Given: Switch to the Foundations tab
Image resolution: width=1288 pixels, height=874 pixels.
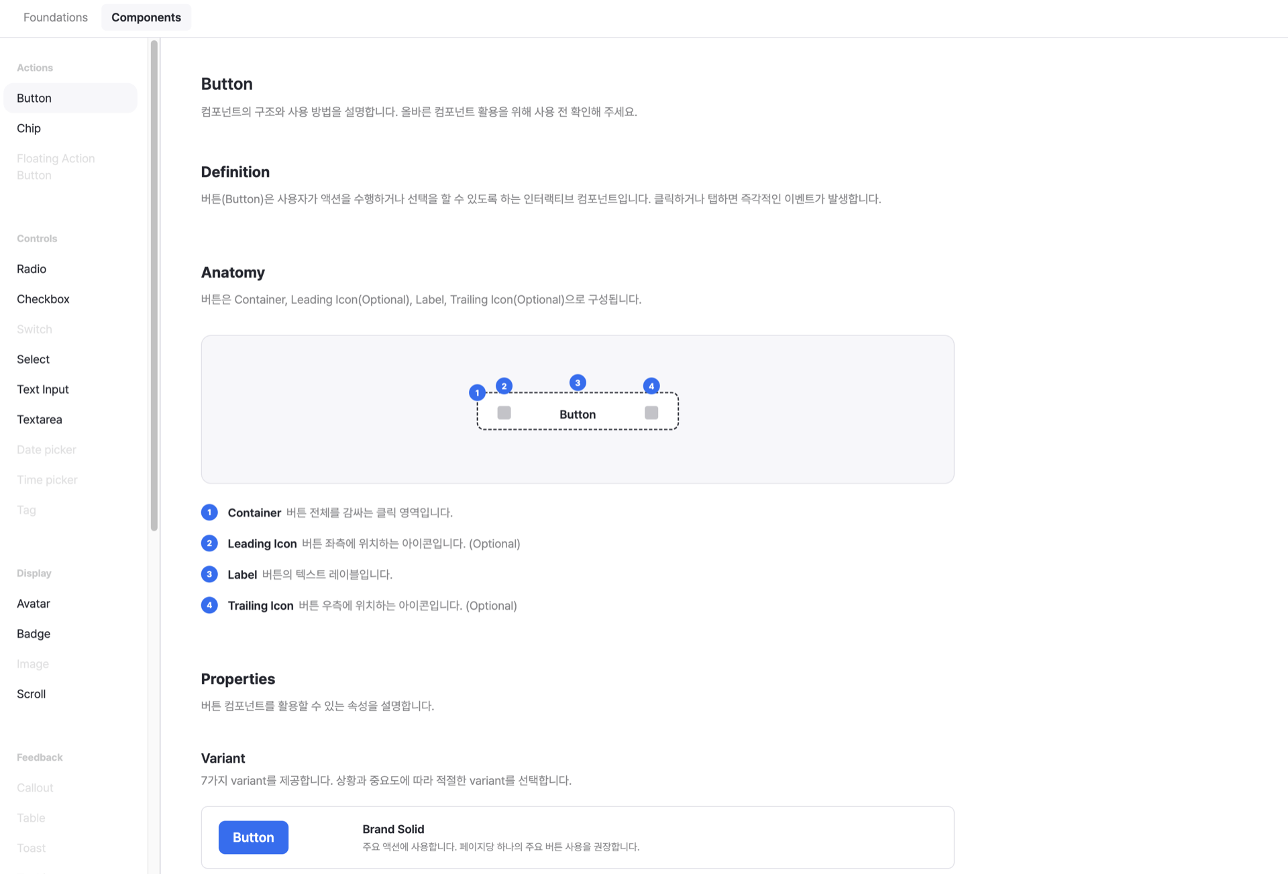Looking at the screenshot, I should tap(56, 17).
